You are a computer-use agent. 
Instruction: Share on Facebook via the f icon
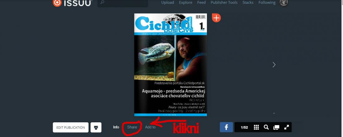[x=226, y=127]
